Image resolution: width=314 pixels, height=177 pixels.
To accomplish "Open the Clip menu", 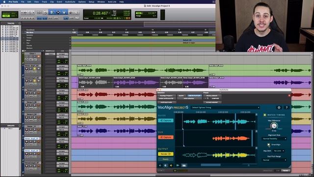I will pyautogui.click(x=52, y=2).
